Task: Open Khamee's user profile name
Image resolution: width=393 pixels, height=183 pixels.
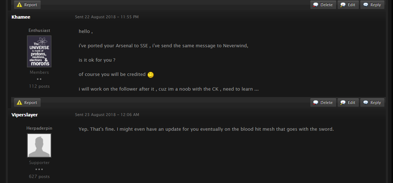Action: (x=21, y=17)
